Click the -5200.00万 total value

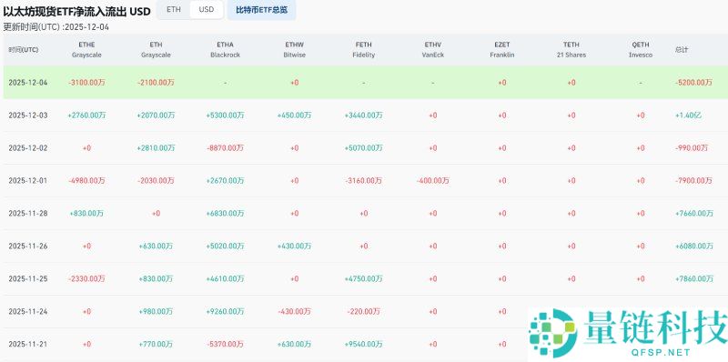(x=693, y=83)
